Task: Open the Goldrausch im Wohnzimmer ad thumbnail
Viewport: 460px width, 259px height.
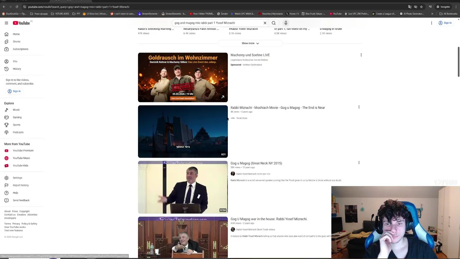Action: point(183,77)
